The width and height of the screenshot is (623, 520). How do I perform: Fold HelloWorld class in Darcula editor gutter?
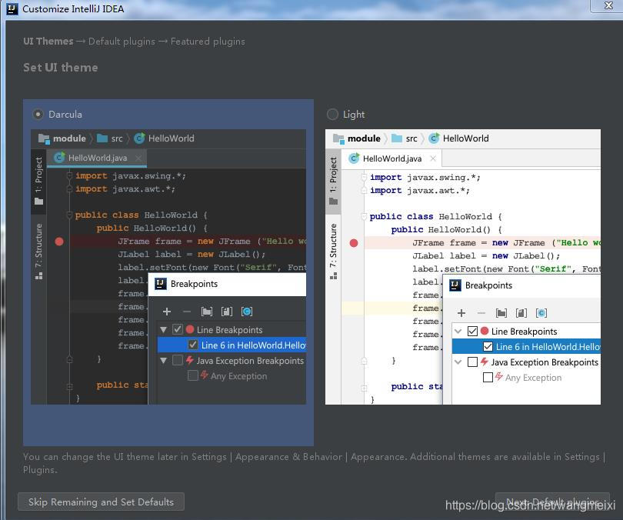click(x=69, y=215)
